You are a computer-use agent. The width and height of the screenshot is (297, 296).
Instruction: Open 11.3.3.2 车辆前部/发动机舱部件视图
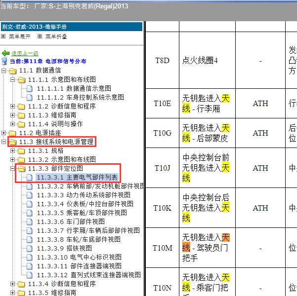point(90,186)
